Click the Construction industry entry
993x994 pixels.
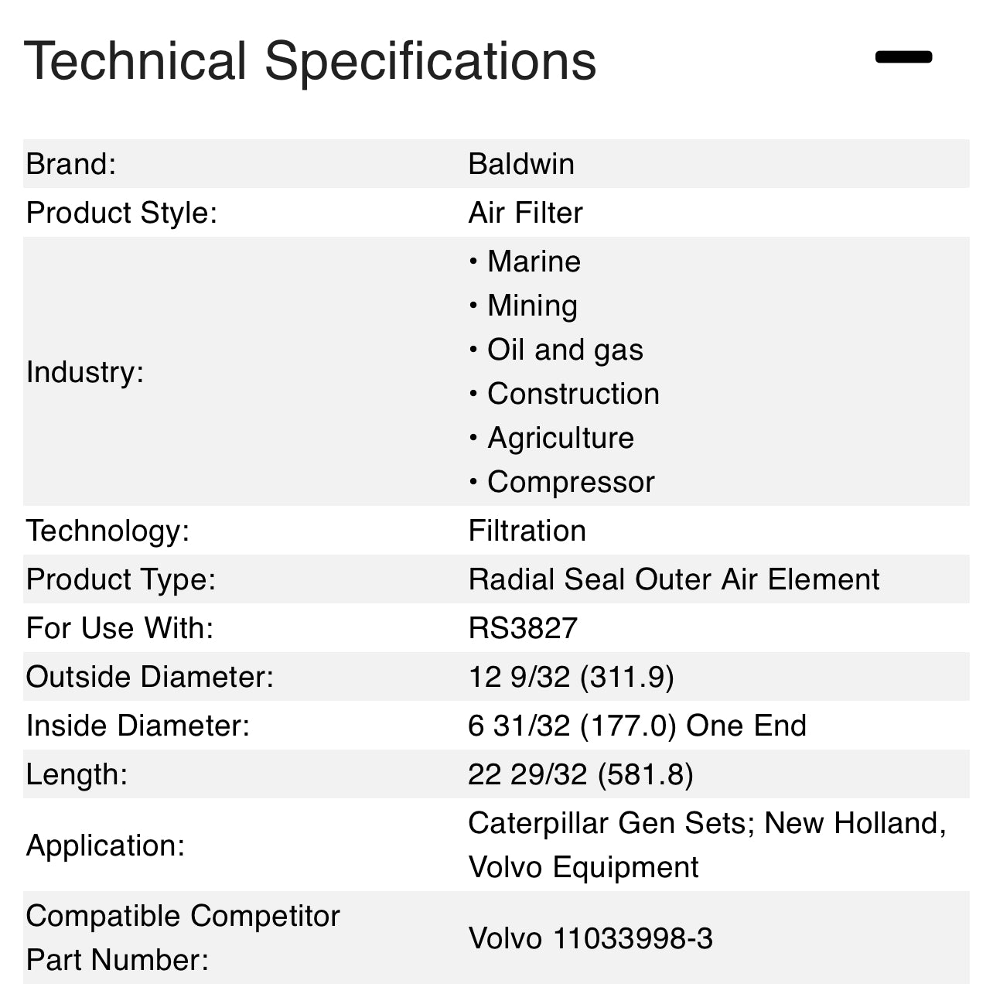(573, 394)
